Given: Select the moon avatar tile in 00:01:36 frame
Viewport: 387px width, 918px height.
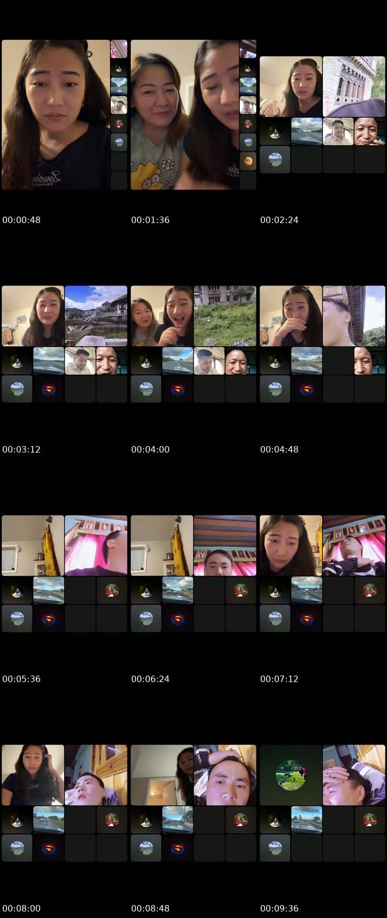Looking at the screenshot, I should click(248, 161).
